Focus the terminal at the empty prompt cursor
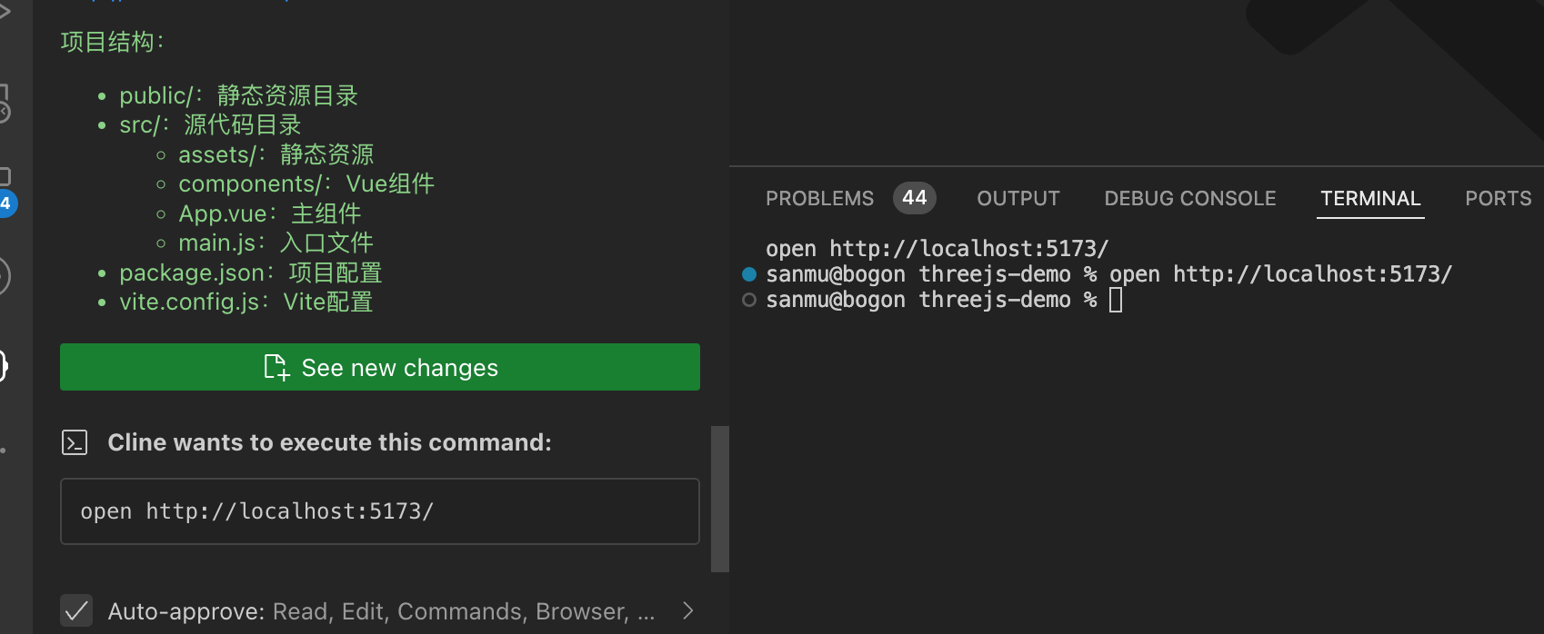The image size is (1544, 634). coord(1116,300)
